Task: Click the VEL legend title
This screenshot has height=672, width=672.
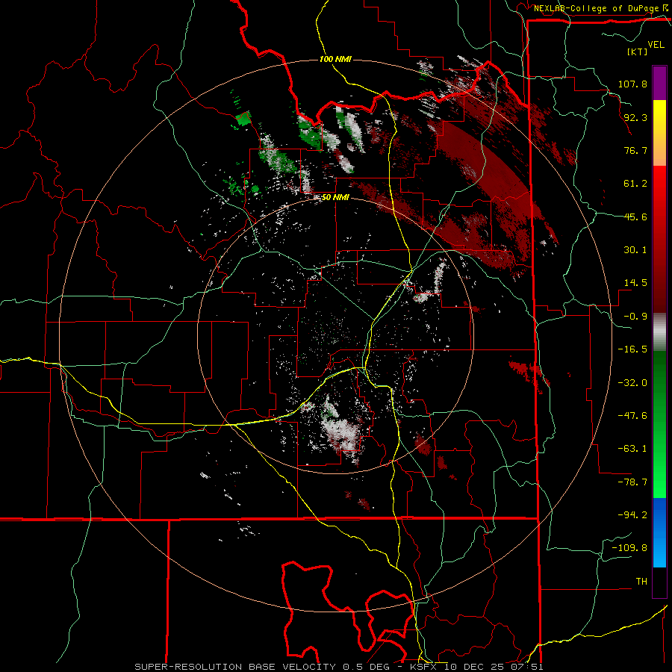Action: coord(656,45)
